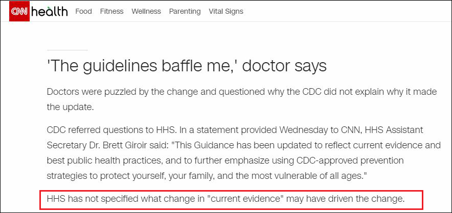
Task: Select Wellness in the top navigation
Action: click(x=146, y=11)
